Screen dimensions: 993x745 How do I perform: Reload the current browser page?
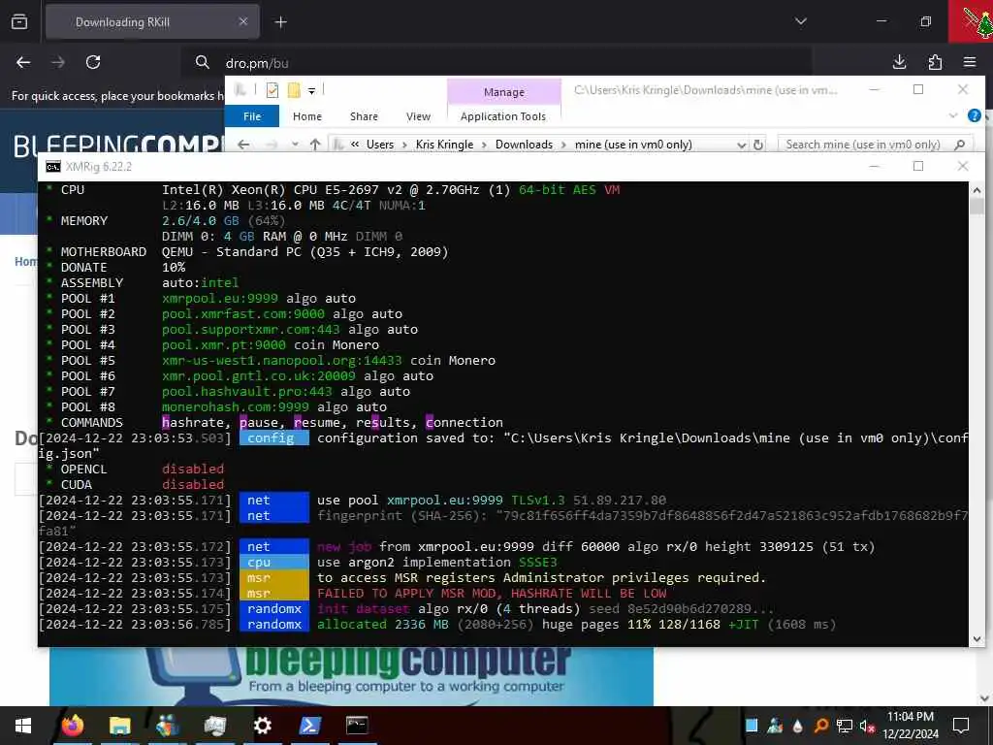(x=93, y=62)
